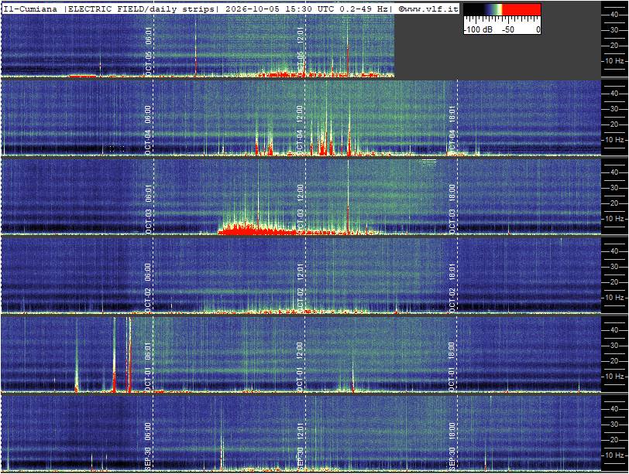Click the 10 Hz axis label on SEP-30 strip
This screenshot has width=629, height=474.
click(x=614, y=455)
